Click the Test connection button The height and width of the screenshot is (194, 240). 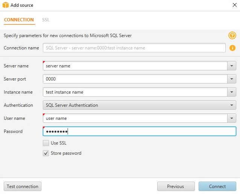point(23,187)
